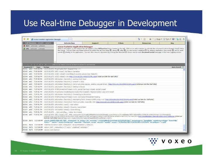Click log row 00291 'Connecting to the server'

coord(103,94)
